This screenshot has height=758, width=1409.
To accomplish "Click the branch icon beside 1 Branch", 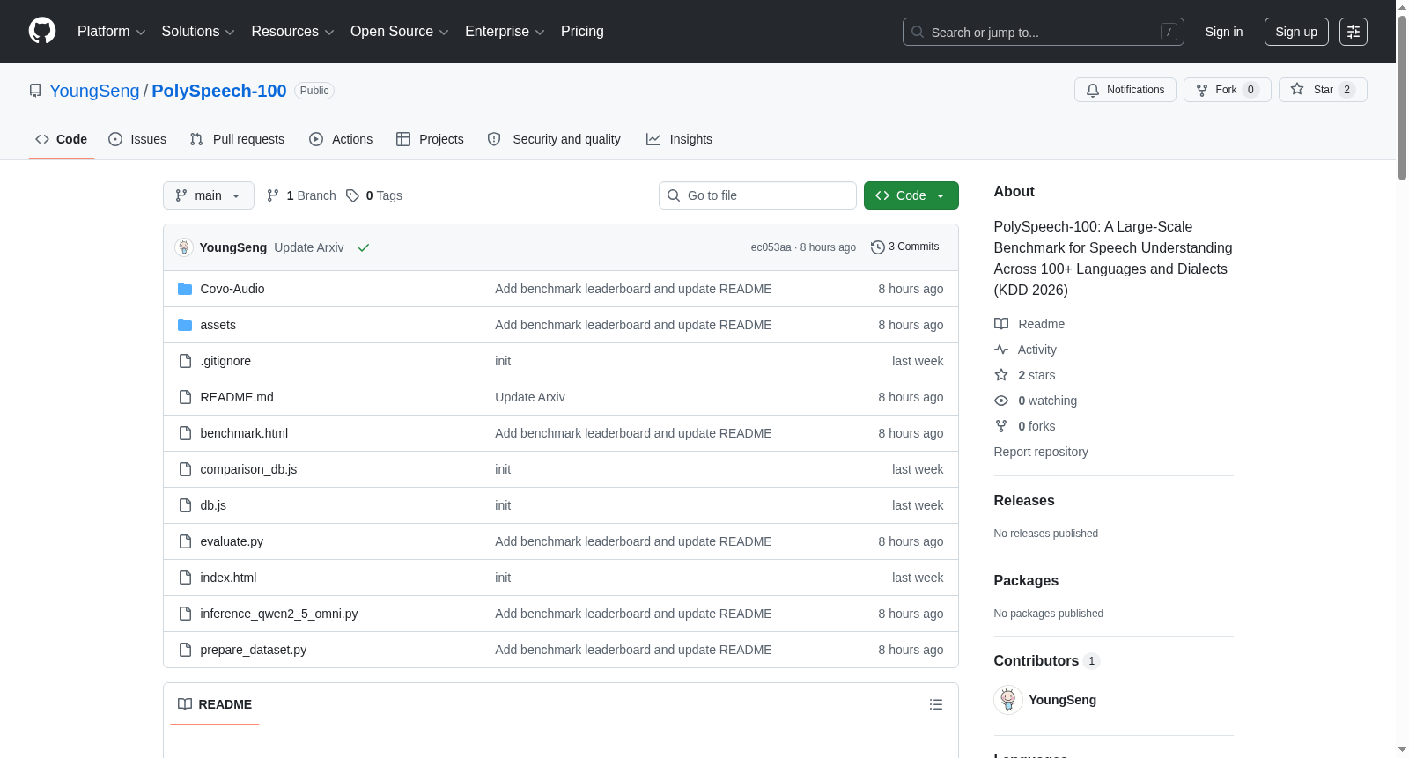I will click(273, 195).
